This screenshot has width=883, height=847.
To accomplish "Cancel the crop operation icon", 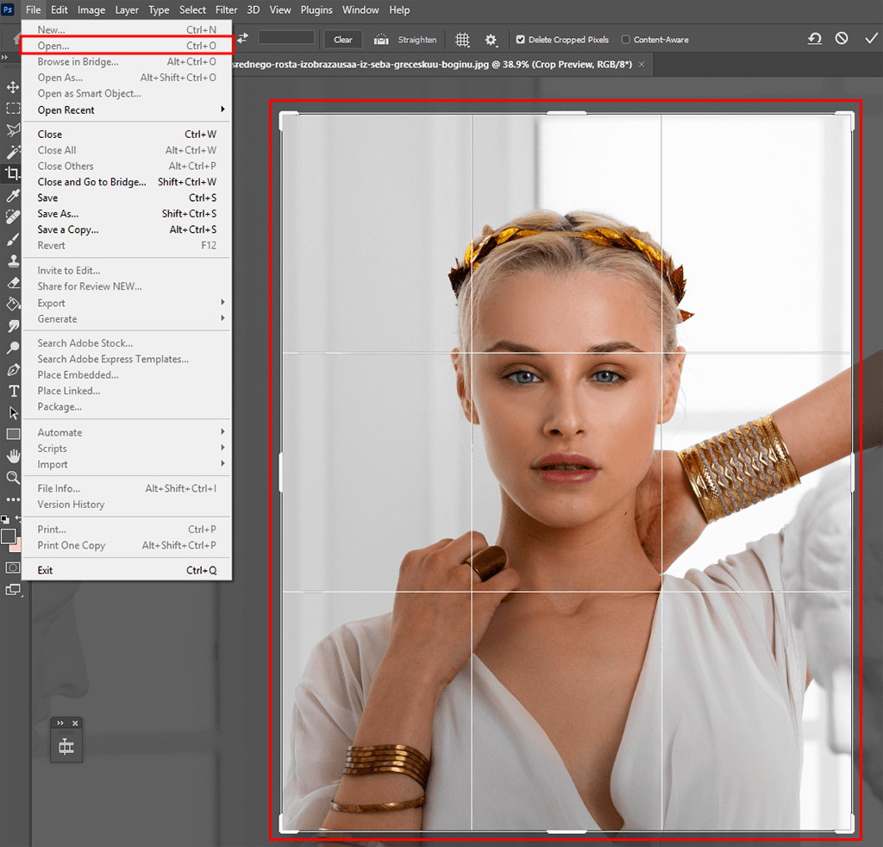I will click(x=842, y=39).
